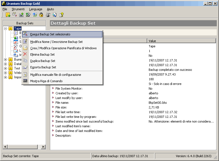Click the tools icon in Tape subtree
Screen dimensions: 219x161
click(x=16, y=46)
